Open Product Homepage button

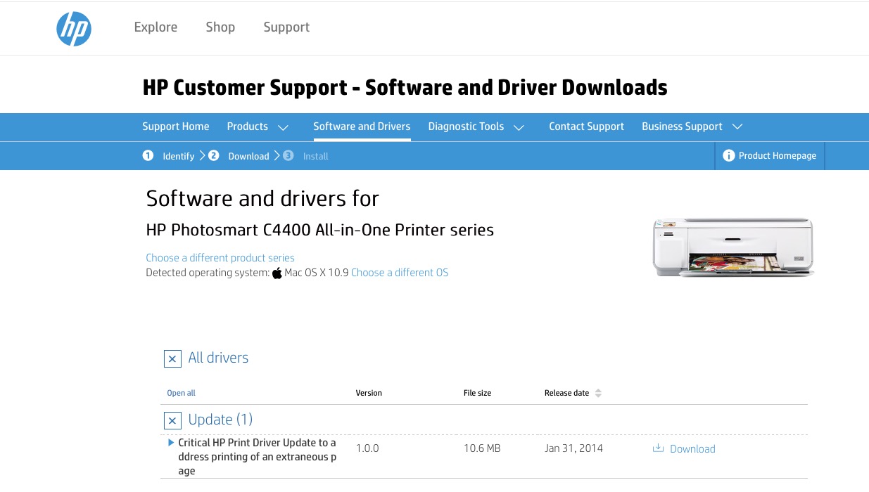coord(770,155)
